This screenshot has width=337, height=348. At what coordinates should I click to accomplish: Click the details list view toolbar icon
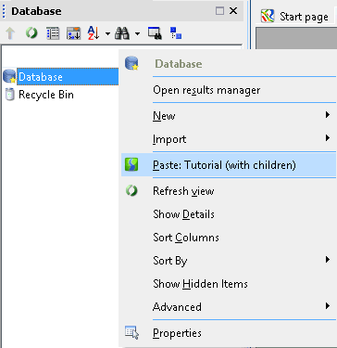click(53, 33)
